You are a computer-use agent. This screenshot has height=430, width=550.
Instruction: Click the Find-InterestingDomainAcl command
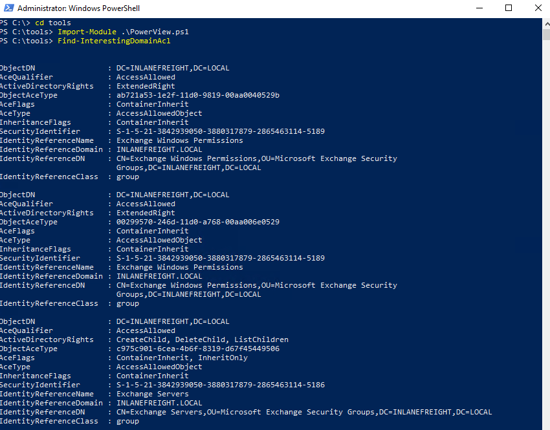pos(113,40)
